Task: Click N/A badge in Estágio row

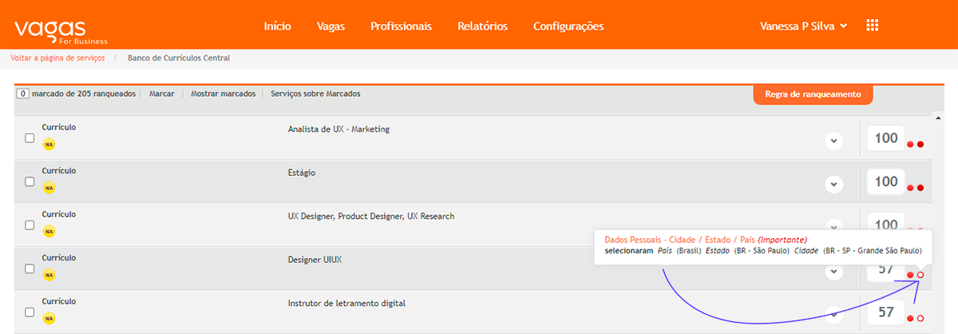Action: (49, 188)
